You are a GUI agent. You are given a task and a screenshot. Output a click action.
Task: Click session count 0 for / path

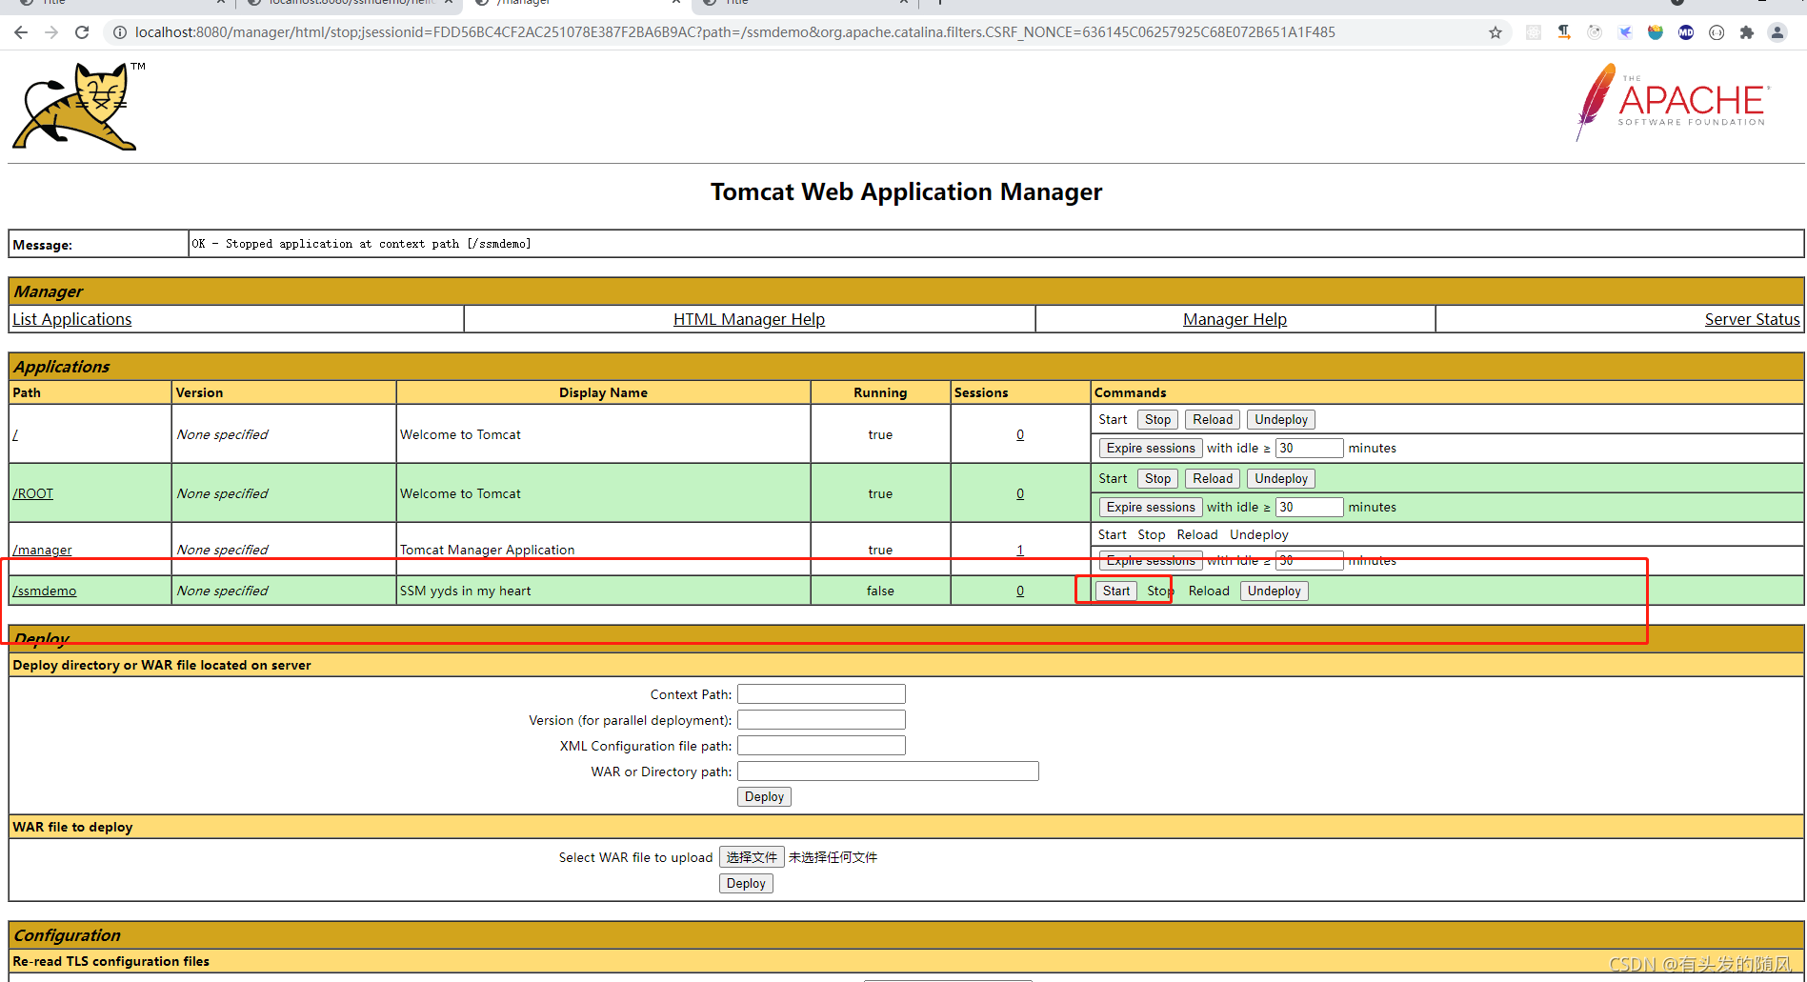click(1020, 434)
